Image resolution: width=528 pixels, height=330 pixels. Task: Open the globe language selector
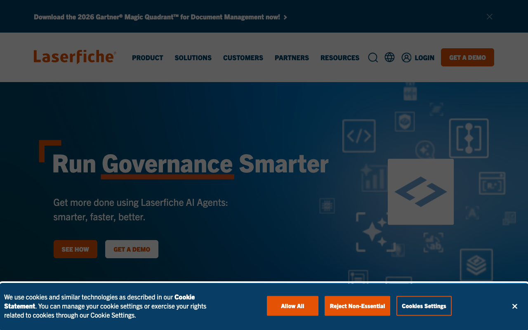pos(389,57)
